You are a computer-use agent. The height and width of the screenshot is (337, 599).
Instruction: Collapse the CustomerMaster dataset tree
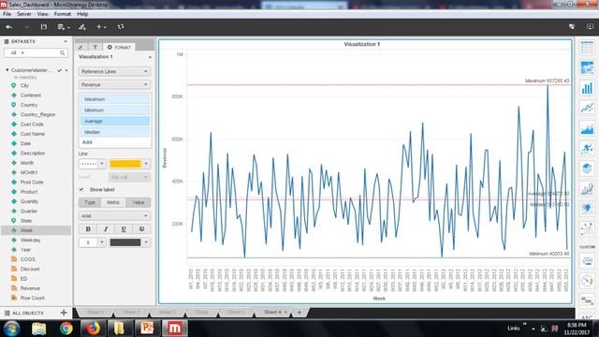coord(7,70)
